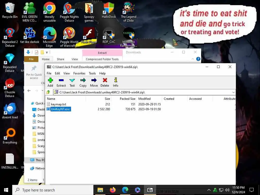
Task: Select The Legend of Zilda shortcut
Action: coord(128,12)
